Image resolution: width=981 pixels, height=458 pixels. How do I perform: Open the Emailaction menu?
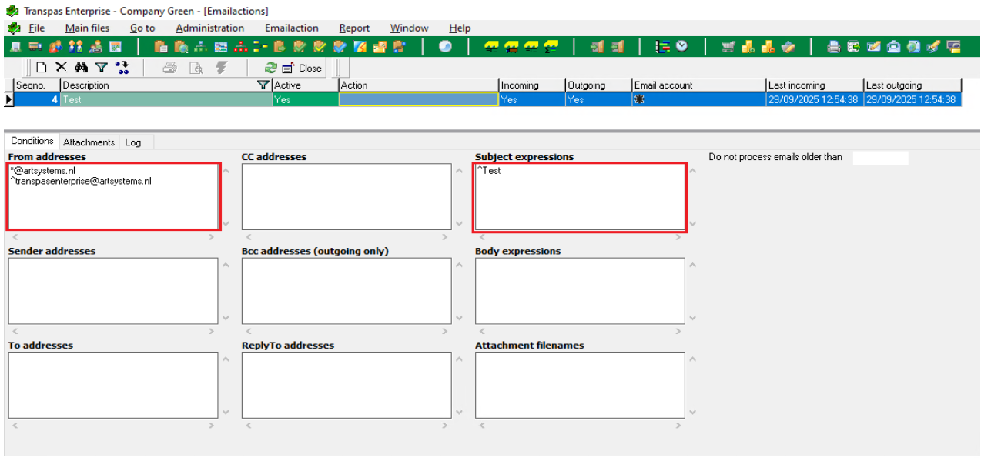point(291,28)
